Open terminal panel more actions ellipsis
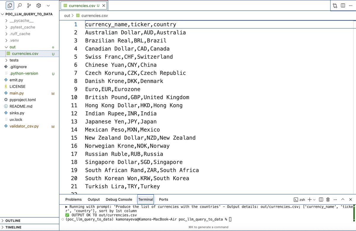Viewport: 356px width, 231px height. [335, 200]
